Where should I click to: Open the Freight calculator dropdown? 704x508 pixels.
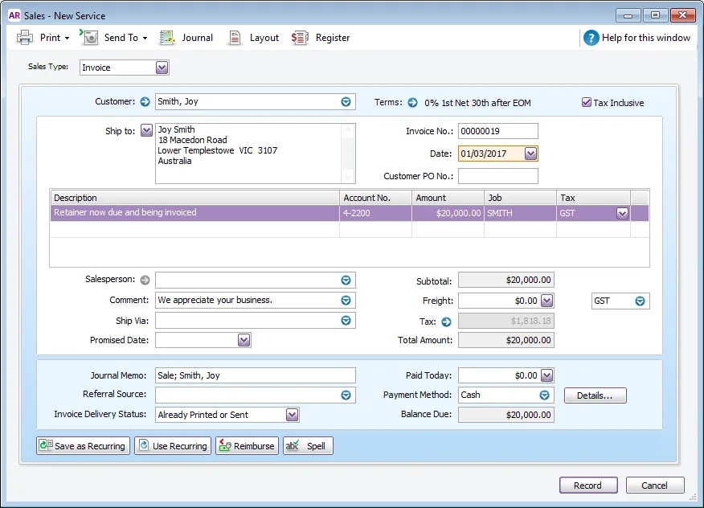[546, 301]
